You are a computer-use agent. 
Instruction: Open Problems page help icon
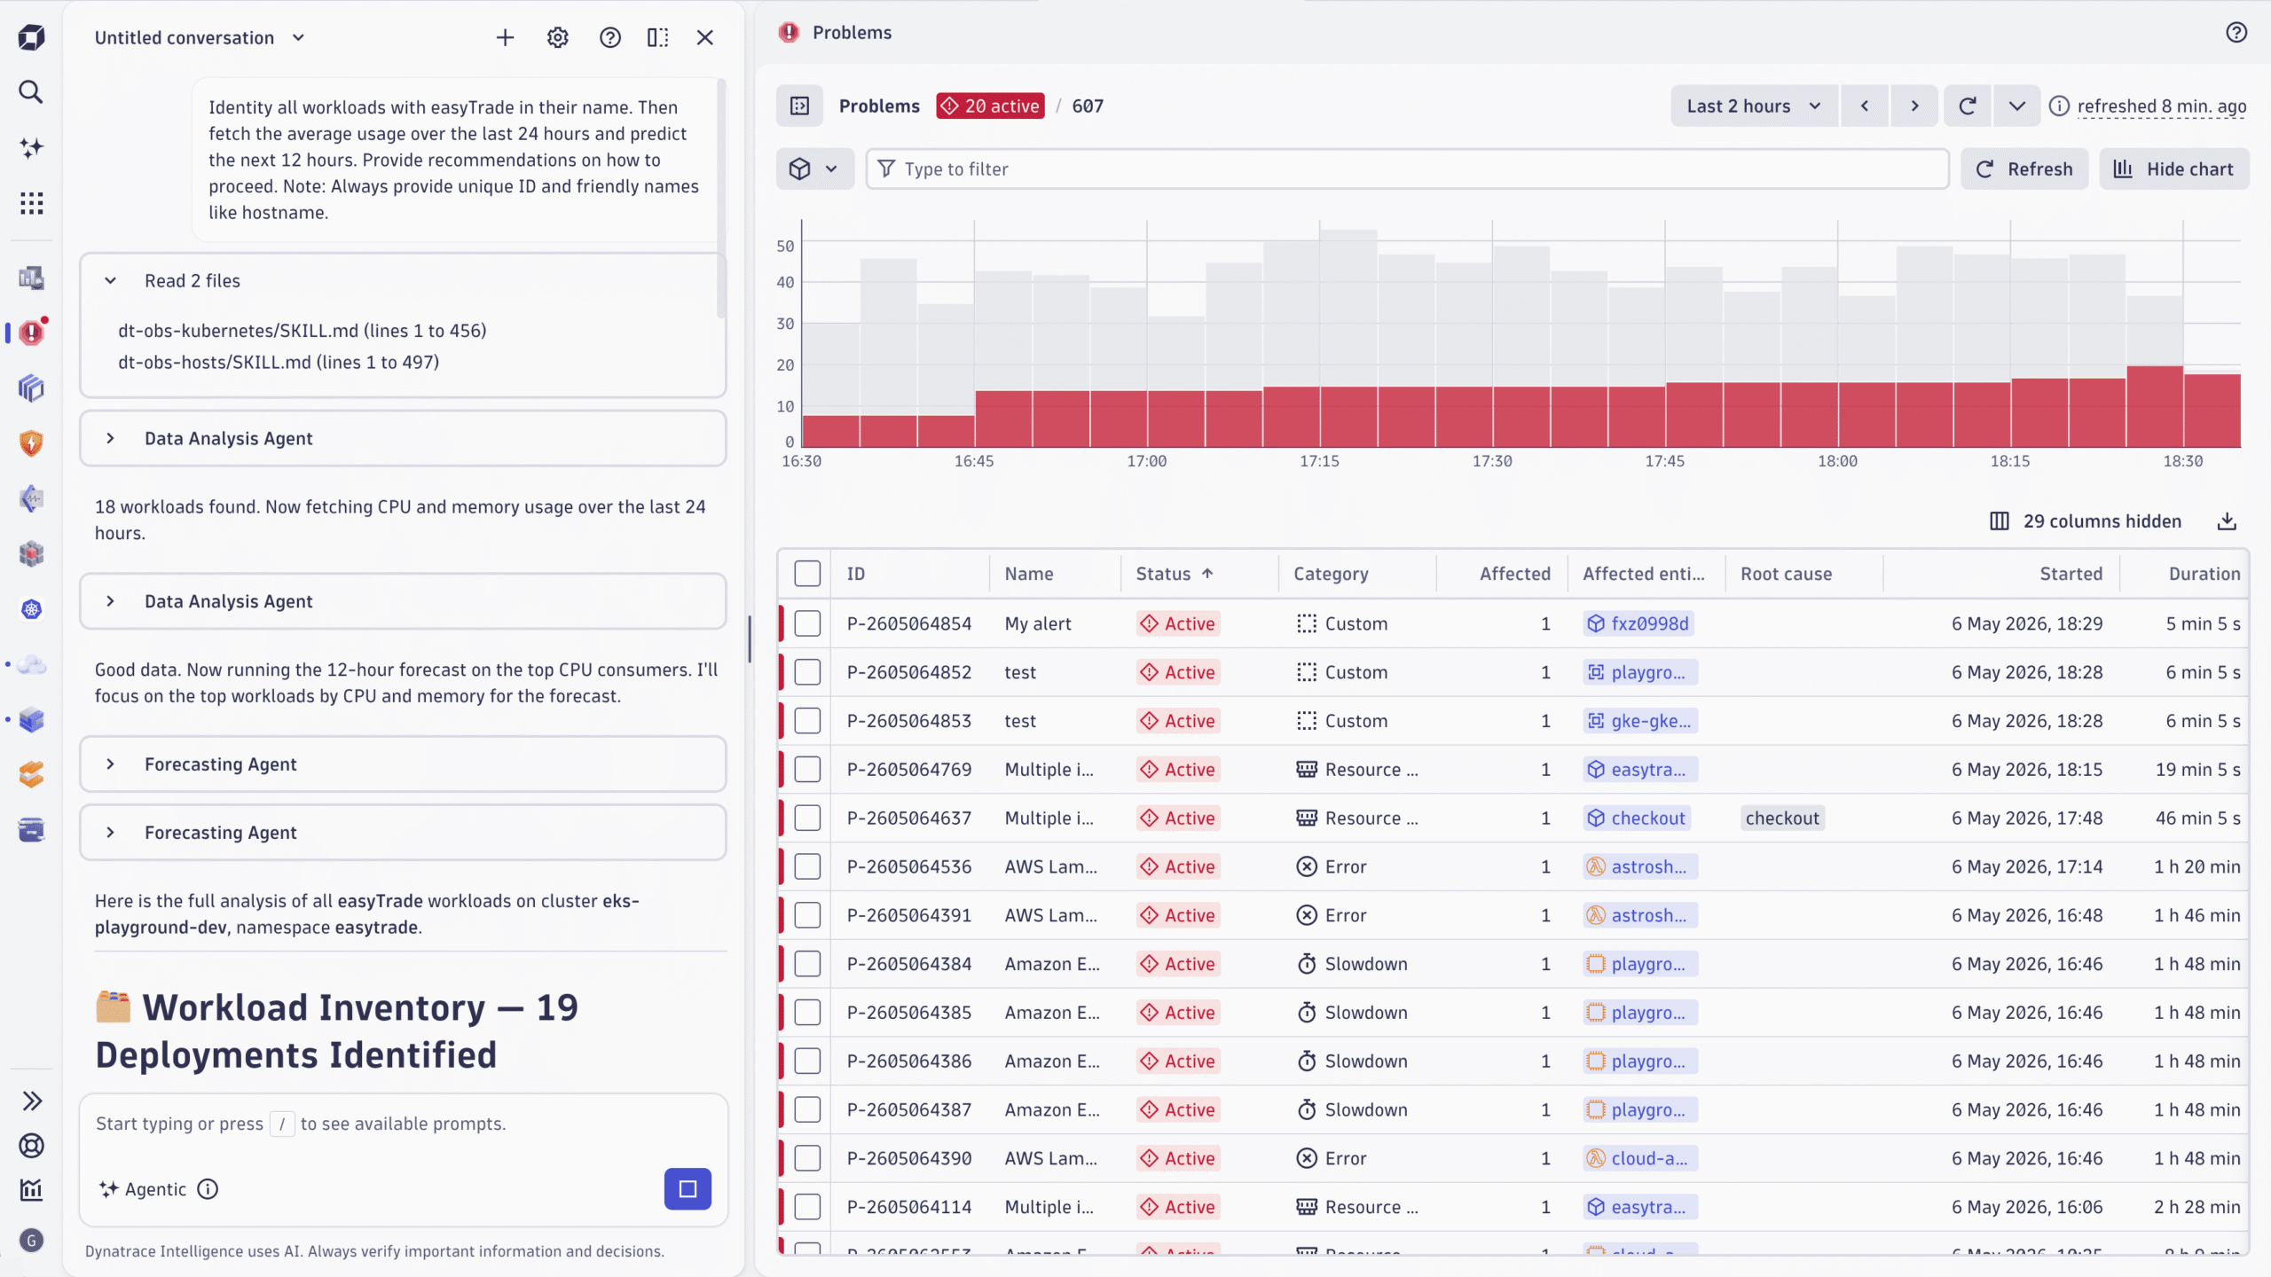pyautogui.click(x=2236, y=33)
